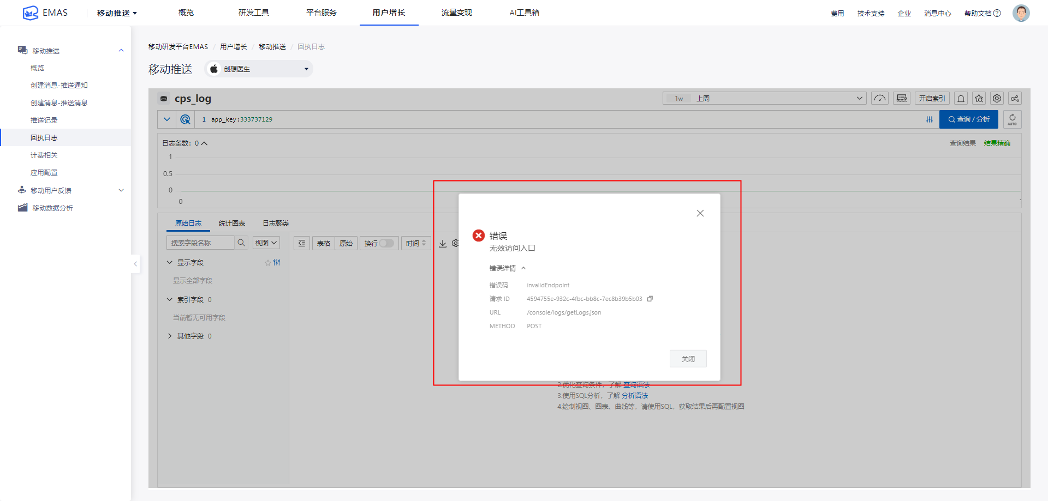Toggle 时间 sort order
Screen dimensions: 1048x501
point(416,243)
